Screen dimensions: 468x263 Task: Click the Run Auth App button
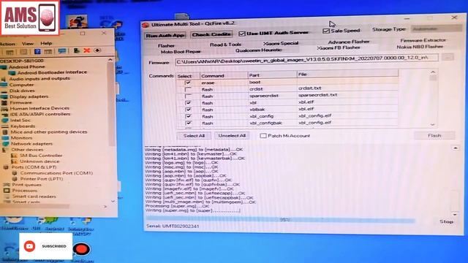tap(165, 36)
